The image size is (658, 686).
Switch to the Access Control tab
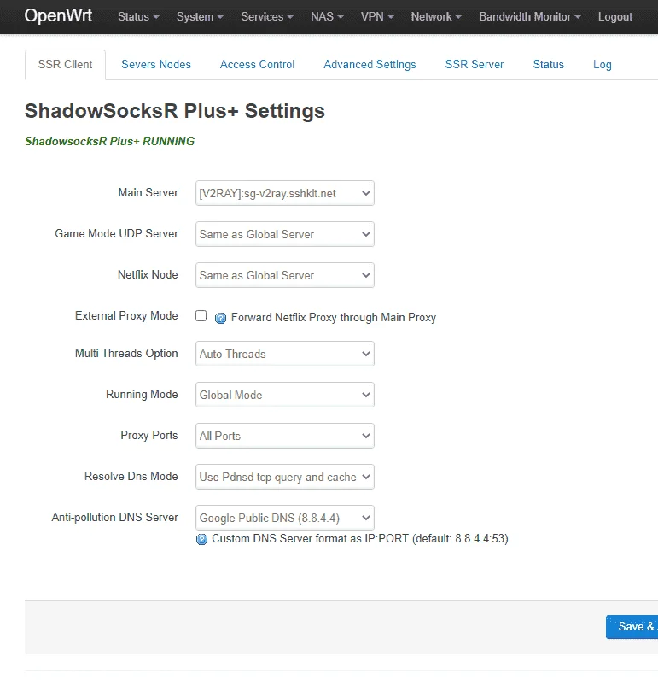258,65
